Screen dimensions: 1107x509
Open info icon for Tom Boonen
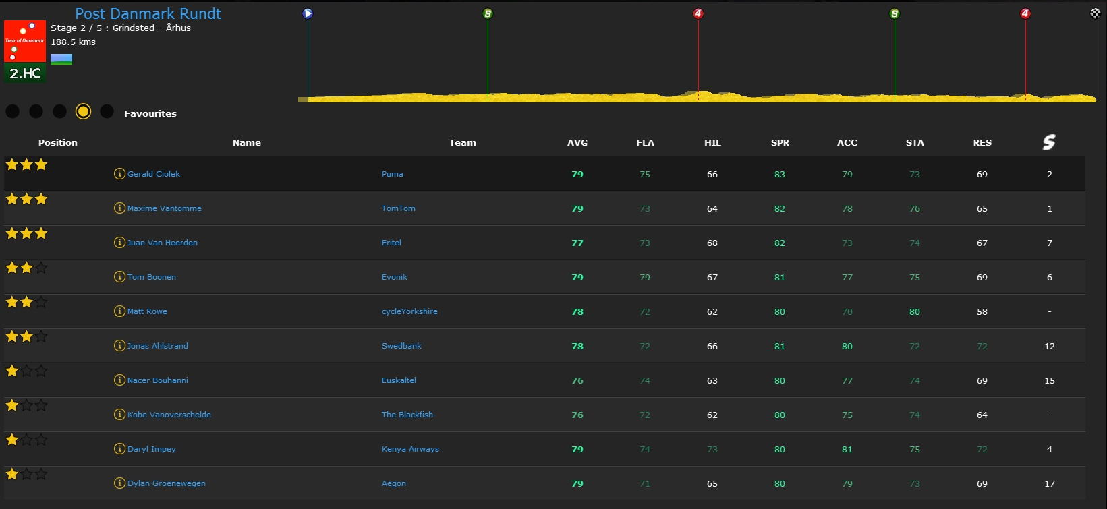pos(119,277)
